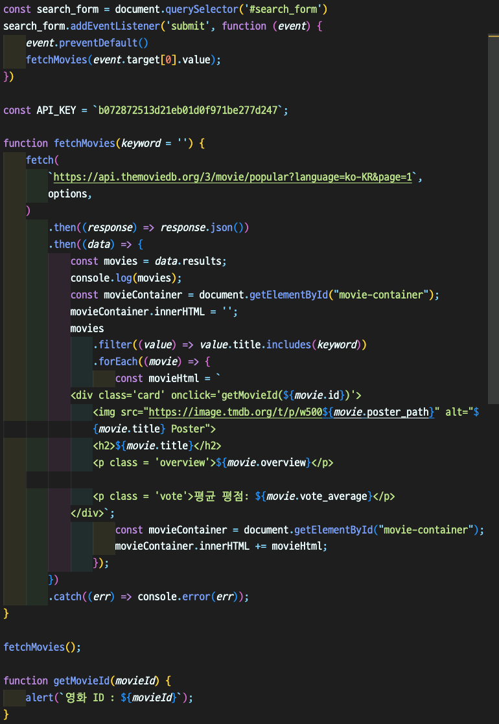Place cursor on the fetch( call
The image size is (499, 724).
point(42,160)
